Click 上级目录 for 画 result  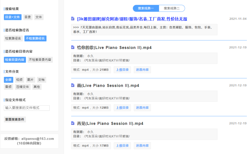122,108
